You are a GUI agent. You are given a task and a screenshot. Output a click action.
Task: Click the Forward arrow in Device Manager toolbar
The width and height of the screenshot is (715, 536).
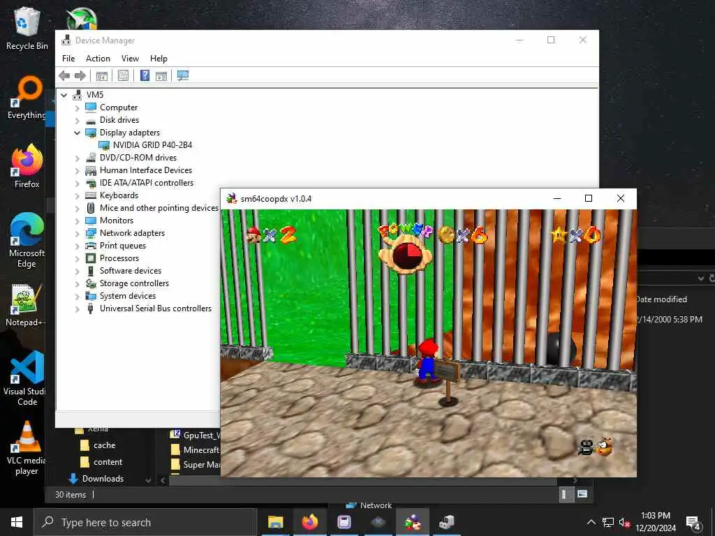tap(80, 75)
